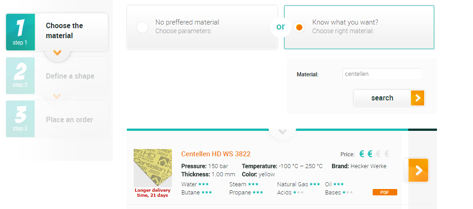Viewport: 473px width, 209px height.
Task: Collapse the results chevron on teal bar
Action: 282,131
